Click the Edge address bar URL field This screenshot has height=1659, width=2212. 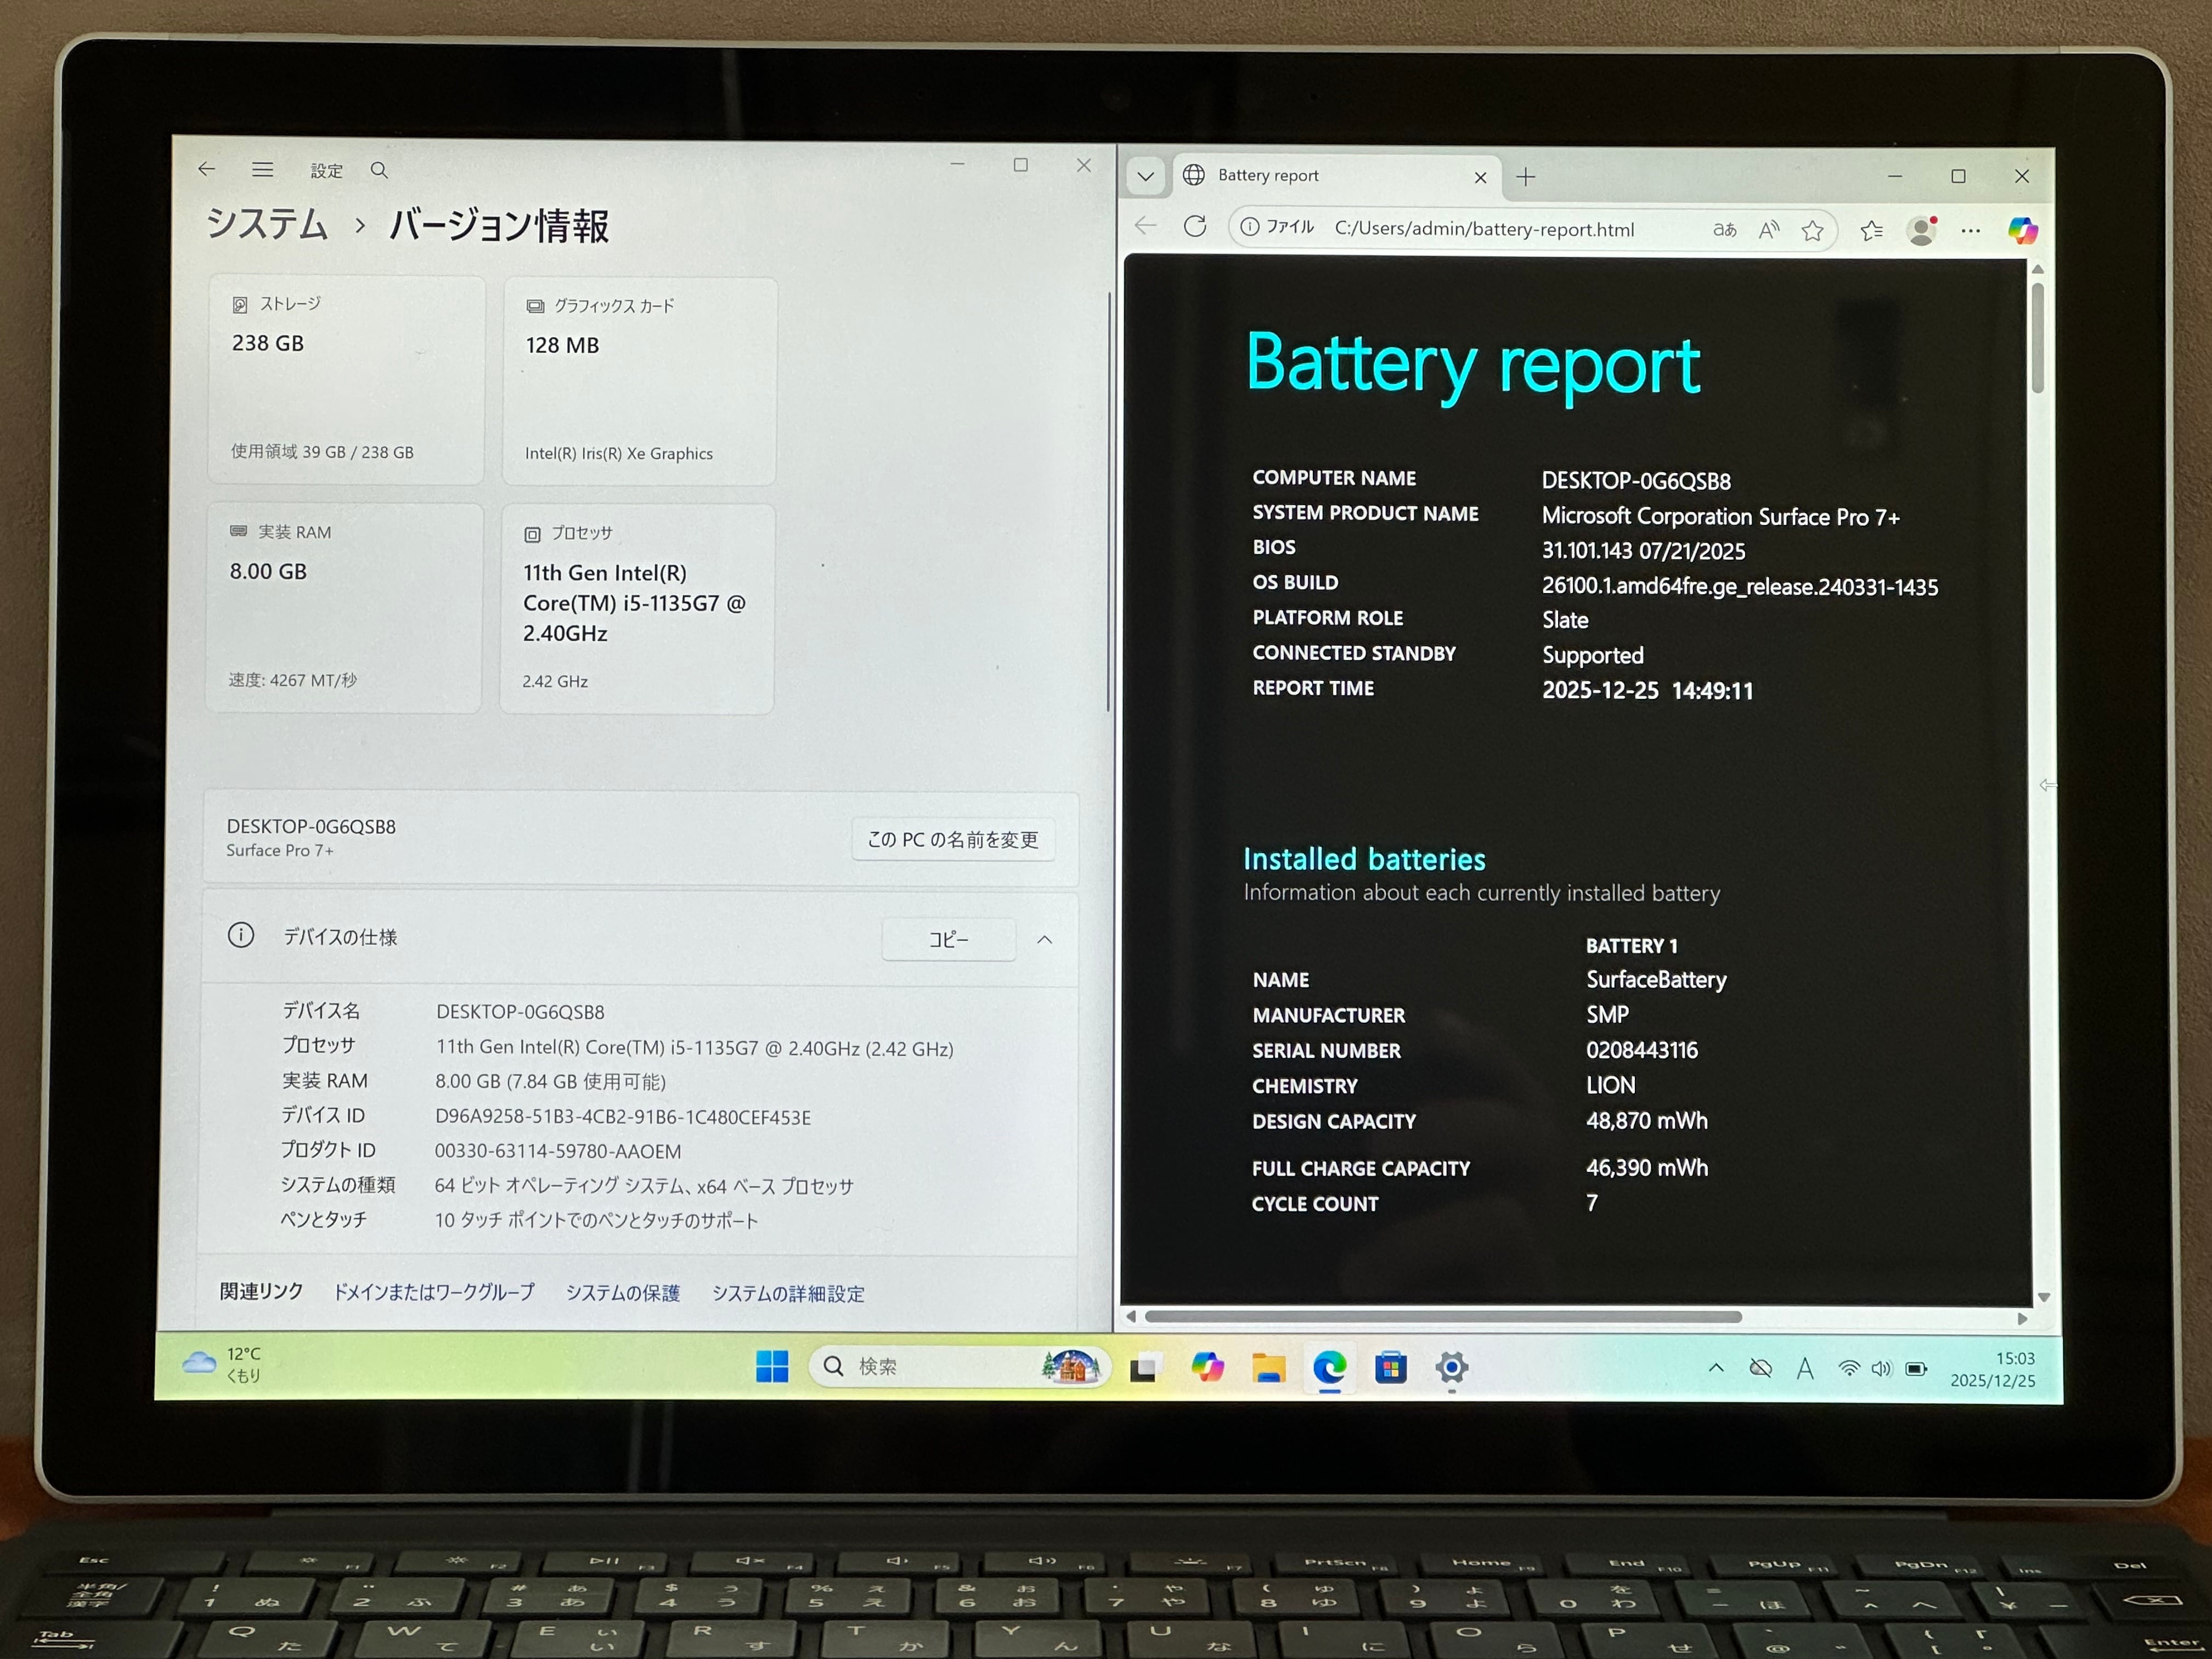[x=1484, y=229]
